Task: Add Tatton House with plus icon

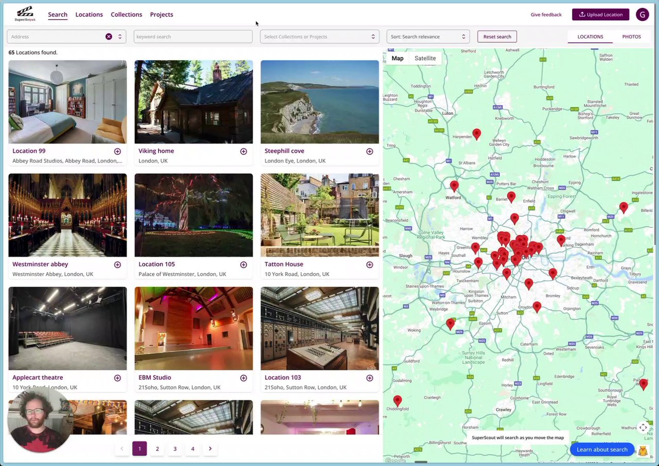Action: (x=370, y=264)
